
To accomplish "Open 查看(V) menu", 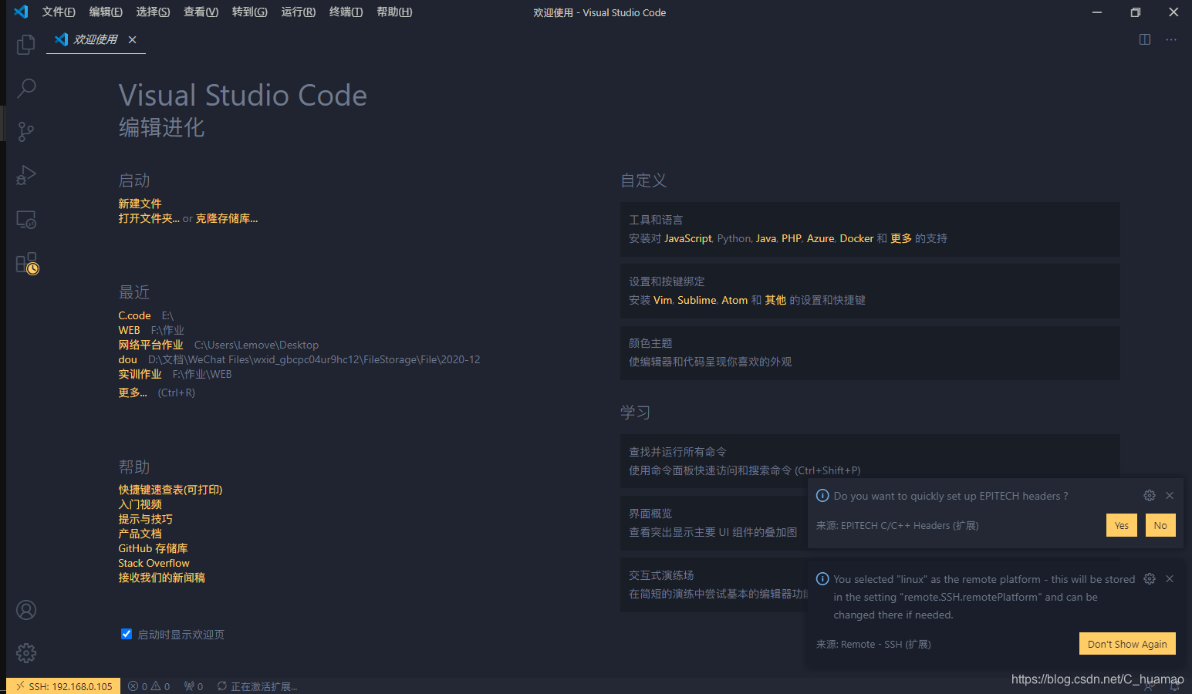I will pos(201,12).
